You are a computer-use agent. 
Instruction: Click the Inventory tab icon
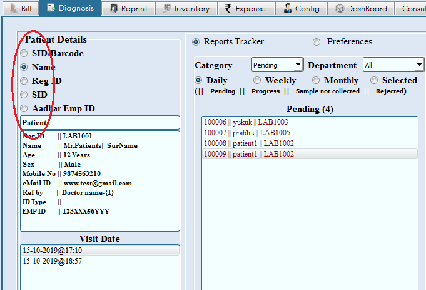tap(166, 8)
